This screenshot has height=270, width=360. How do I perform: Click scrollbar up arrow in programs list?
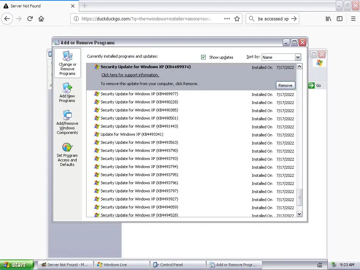(300, 66)
